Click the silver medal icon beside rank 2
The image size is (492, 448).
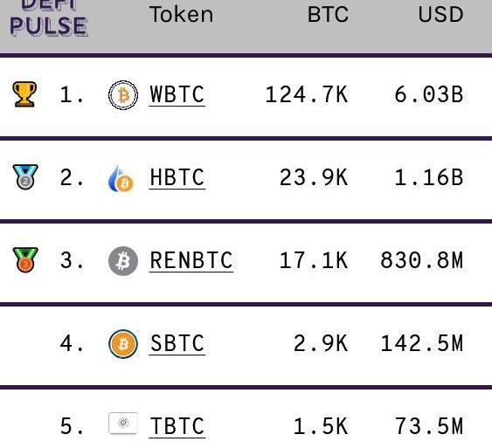[x=25, y=177]
